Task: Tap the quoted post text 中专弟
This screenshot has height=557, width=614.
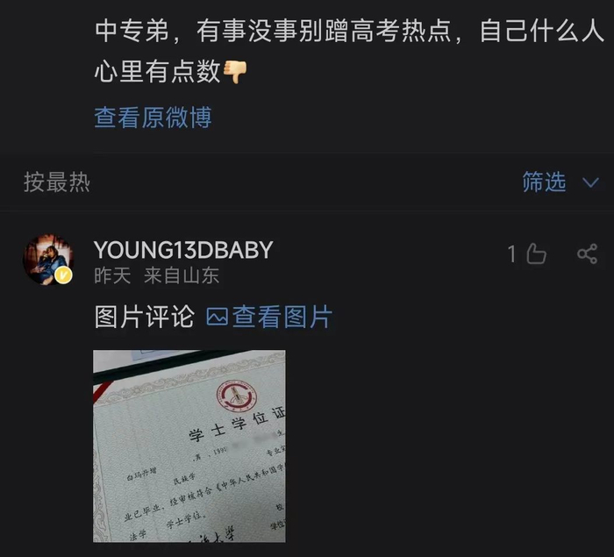Action: 132,31
